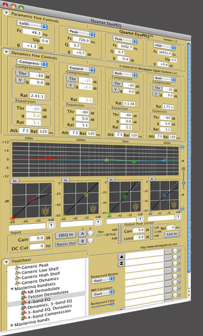Image resolution: width=203 pixels, height=336 pixels.
Task: Click the green threshold point in third dynamics plot
Action: (125, 197)
